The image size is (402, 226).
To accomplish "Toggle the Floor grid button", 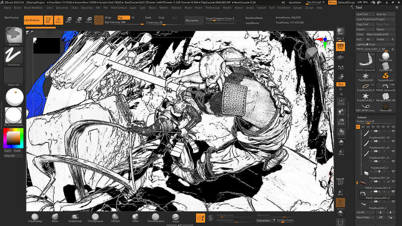I will coord(340,57).
